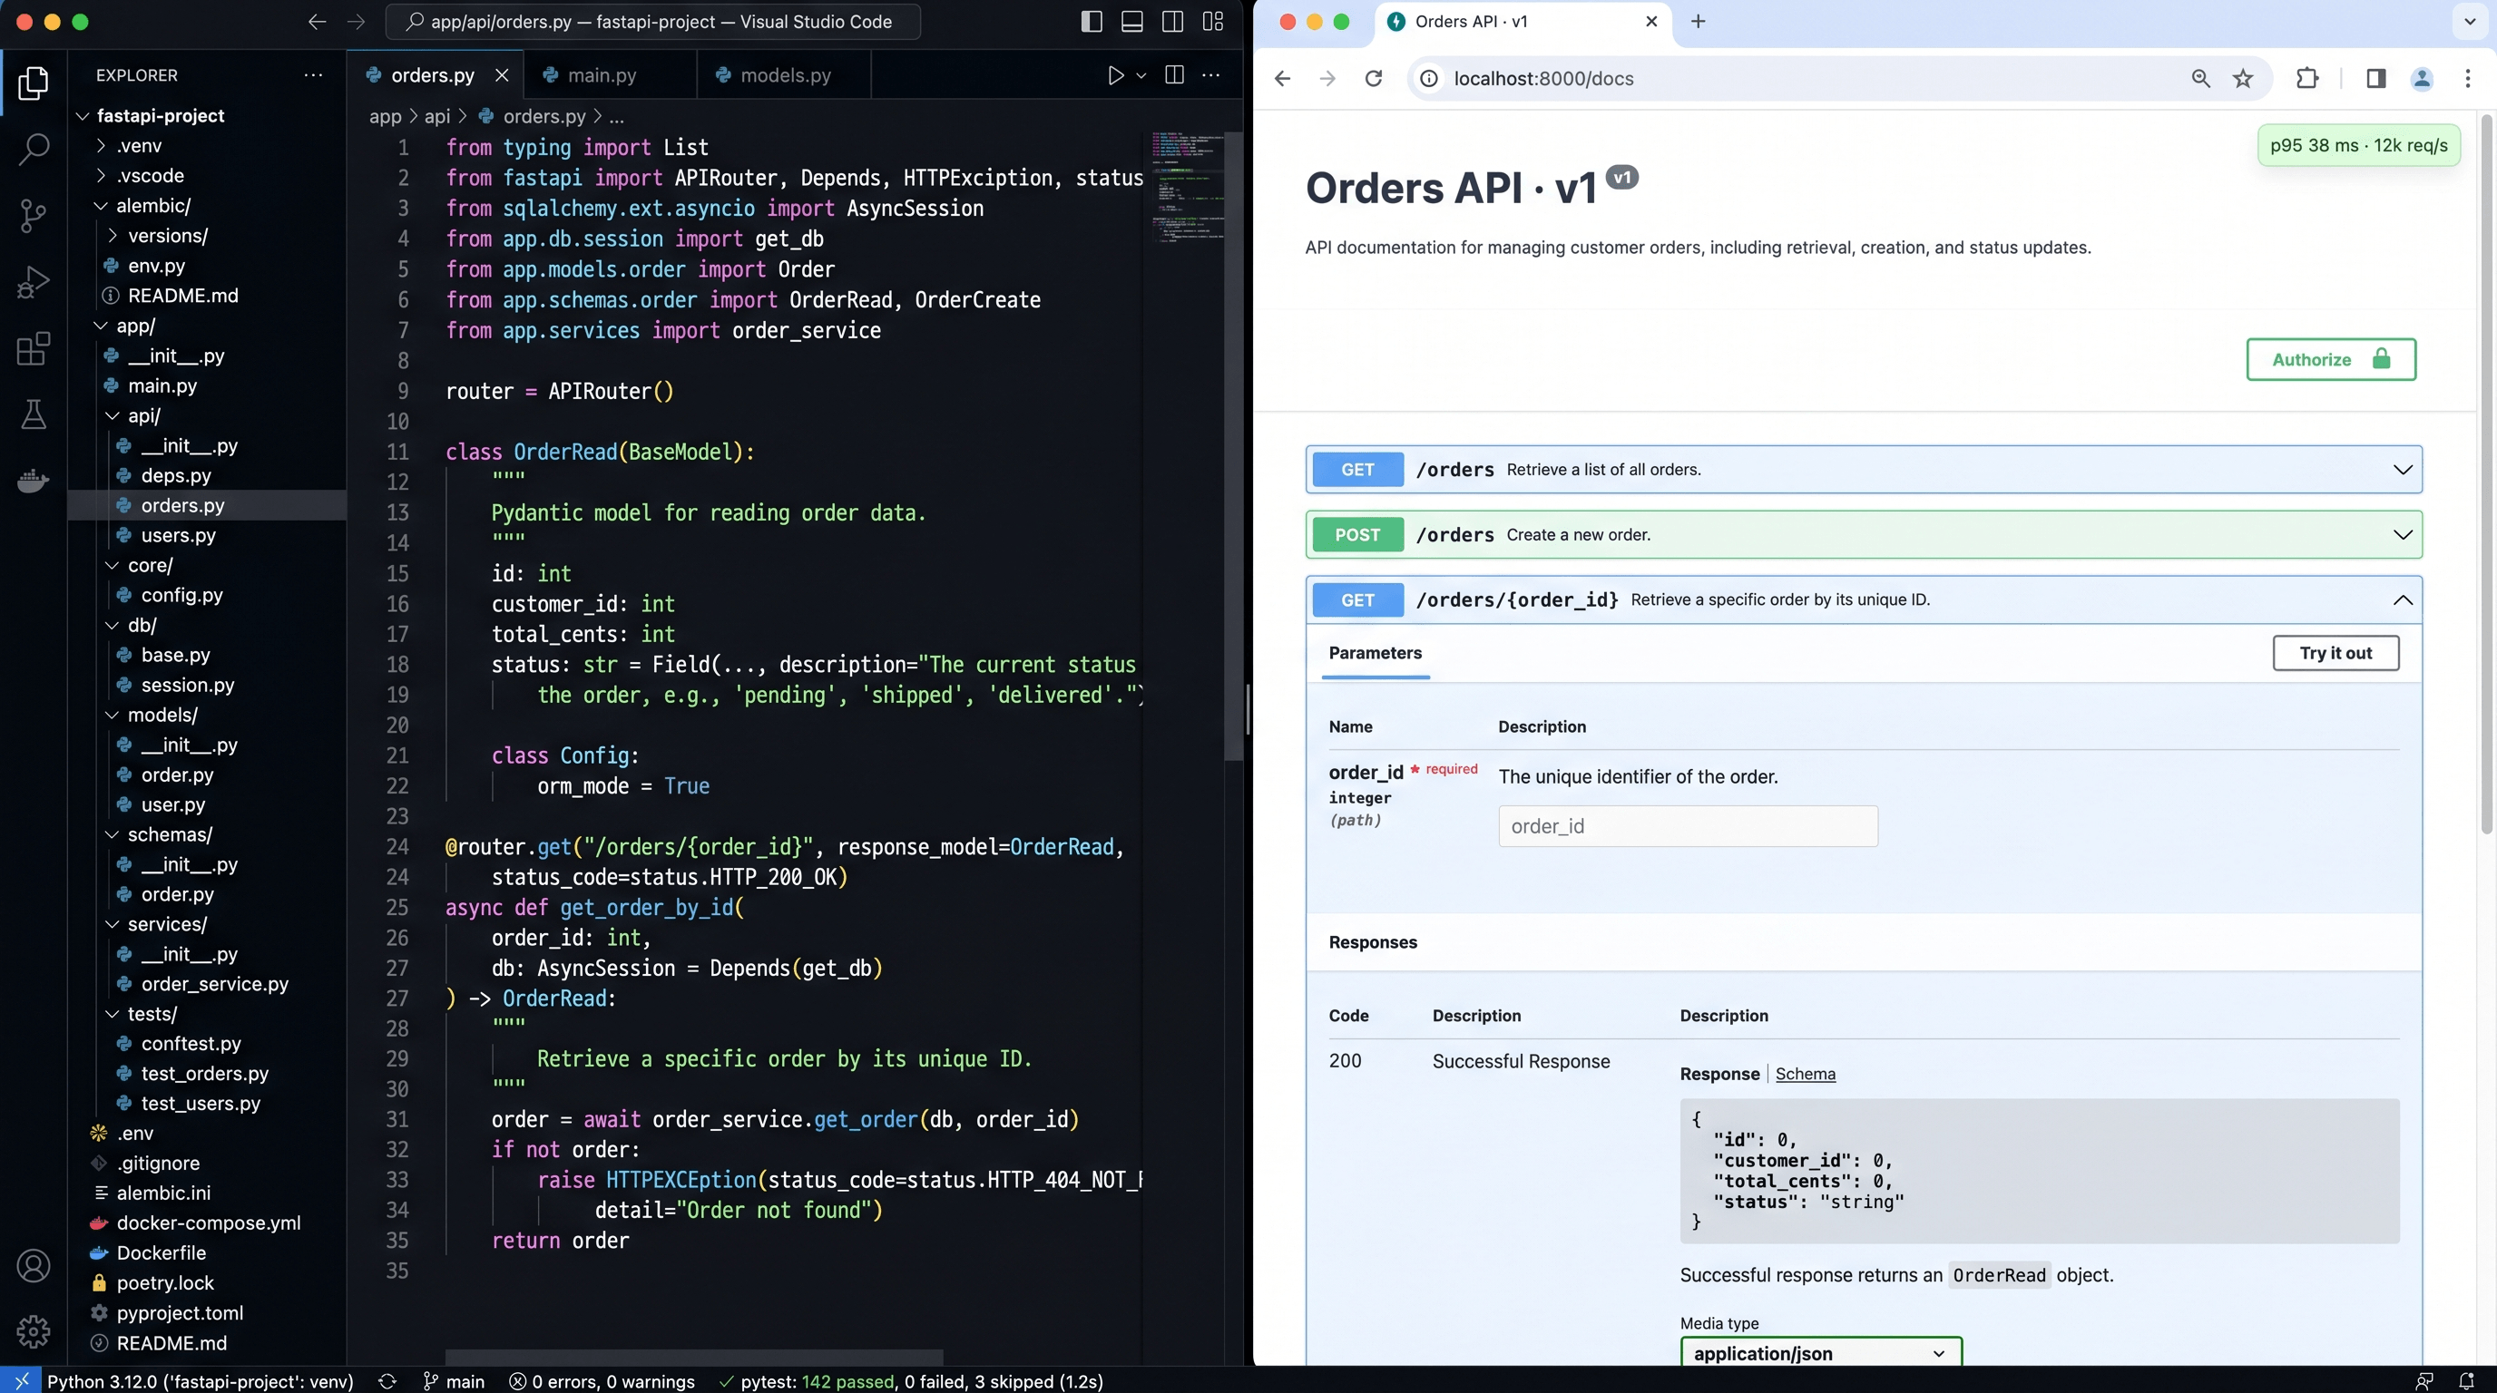Customize layout in VS Code title bar

pos(1212,21)
